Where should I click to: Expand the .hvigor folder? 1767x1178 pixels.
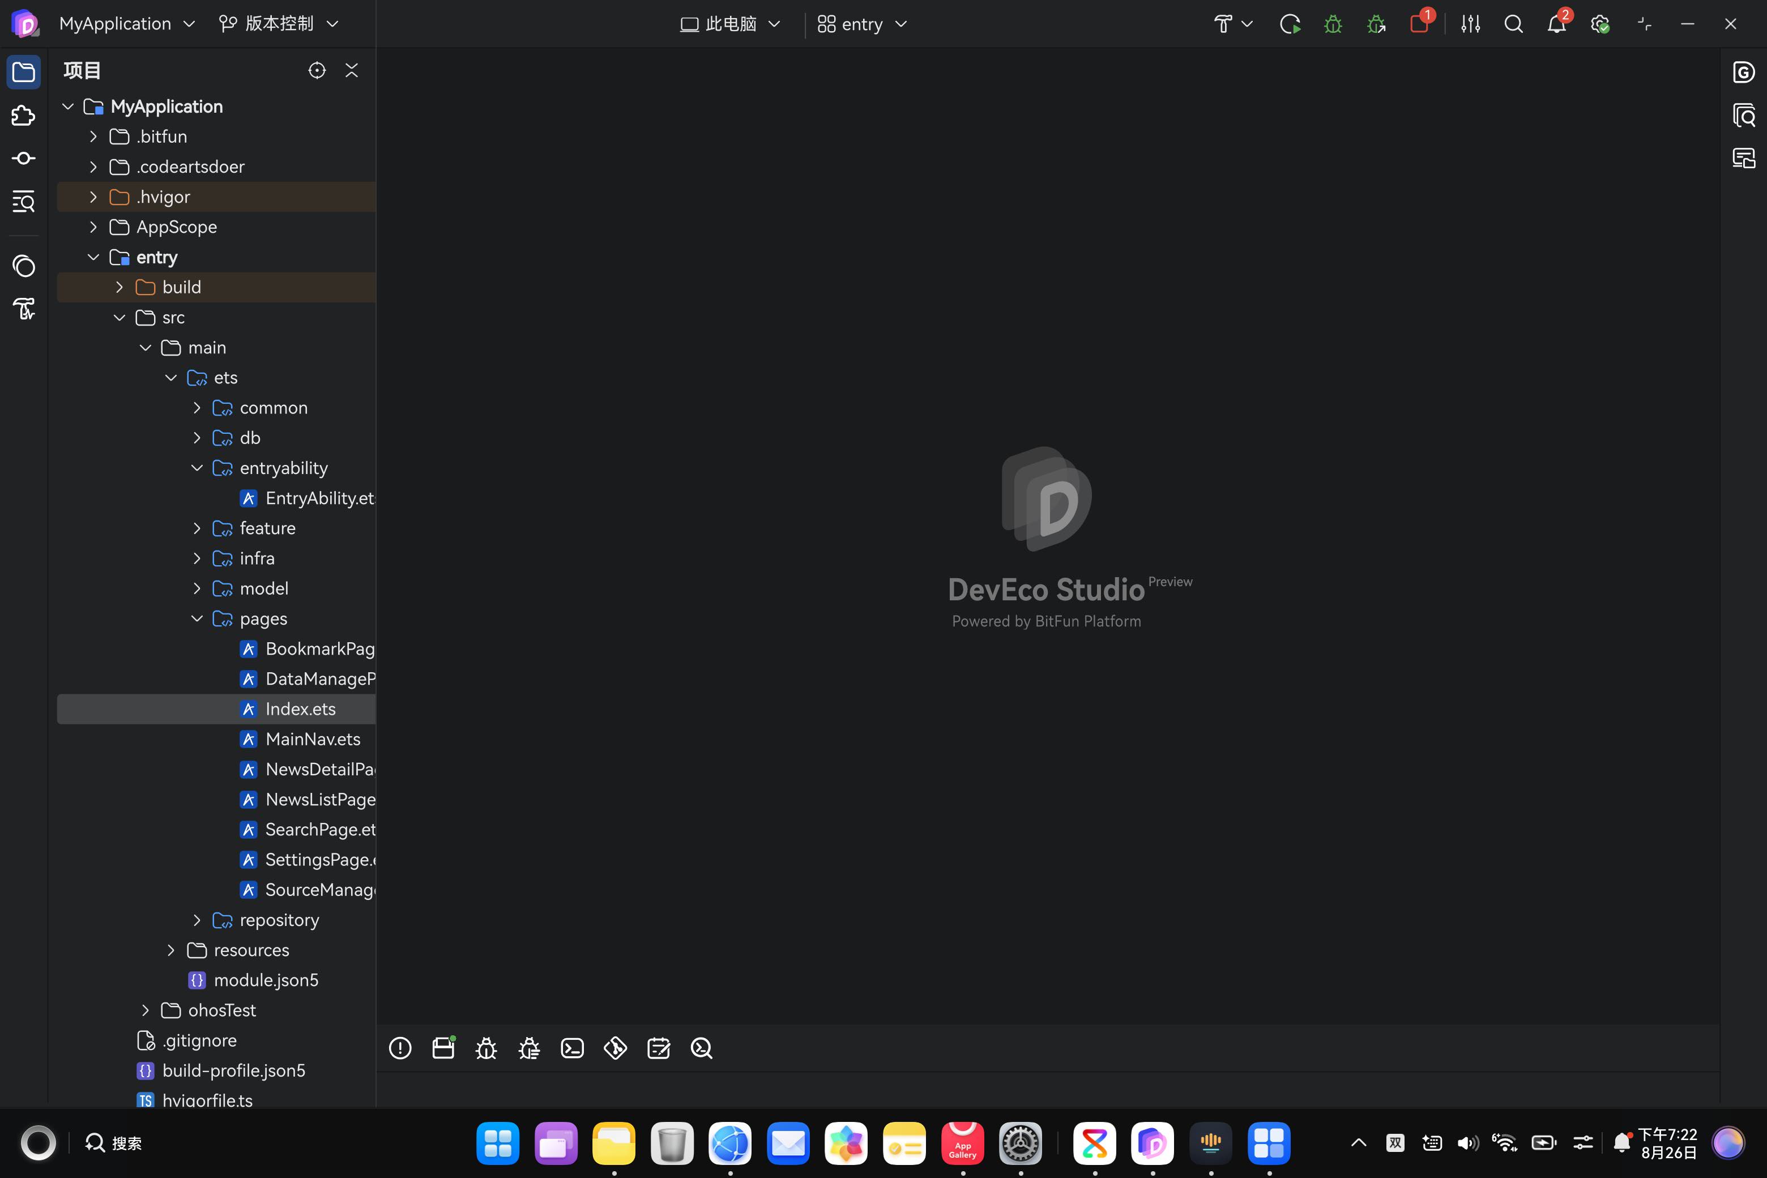click(93, 197)
